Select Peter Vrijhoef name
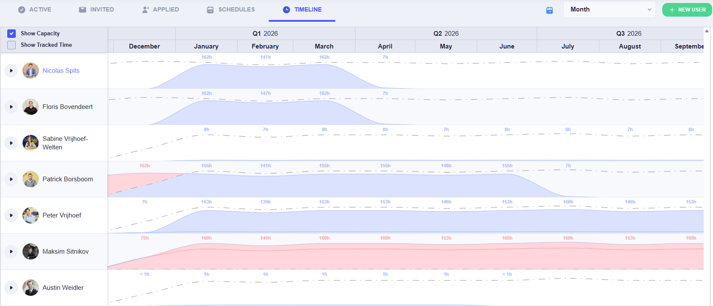The image size is (713, 306). (62, 215)
